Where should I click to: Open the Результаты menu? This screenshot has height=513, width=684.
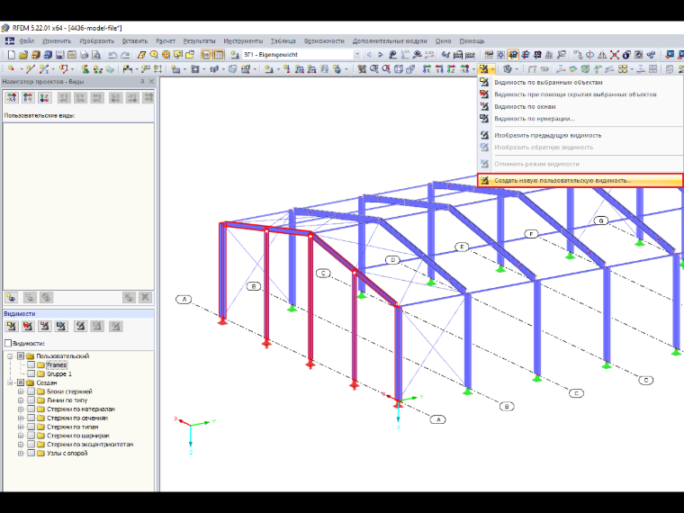coord(199,41)
